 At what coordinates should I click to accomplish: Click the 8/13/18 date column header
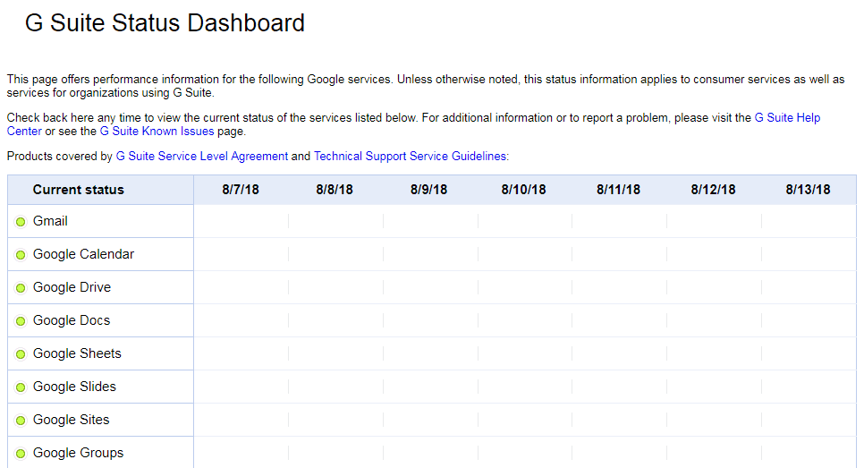click(808, 190)
